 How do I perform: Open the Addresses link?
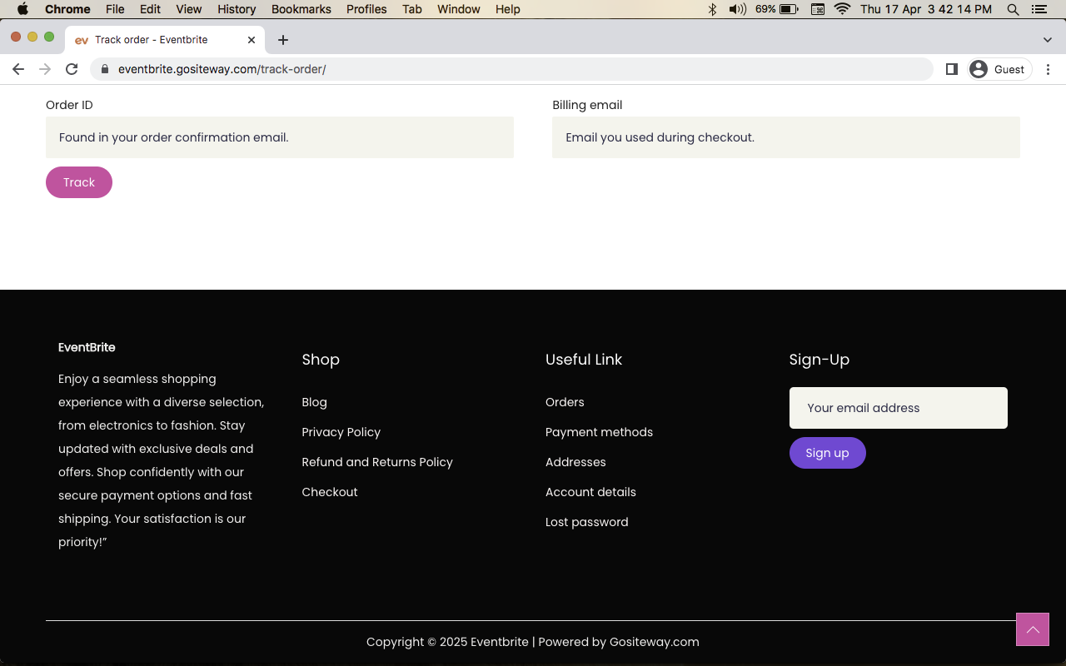[575, 462]
